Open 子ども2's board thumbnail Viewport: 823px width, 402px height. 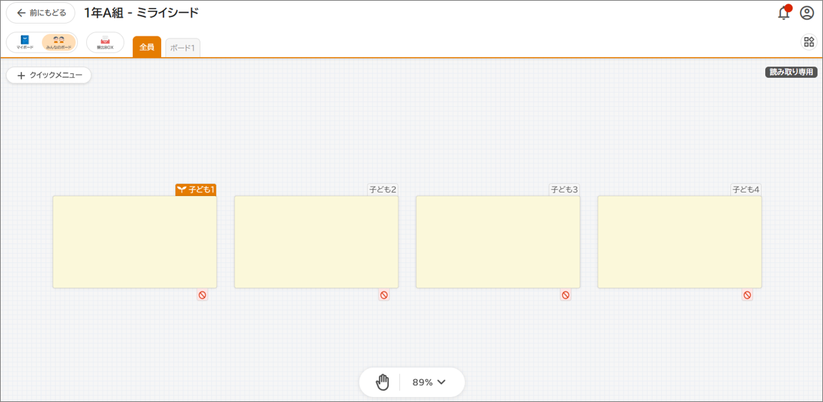316,242
